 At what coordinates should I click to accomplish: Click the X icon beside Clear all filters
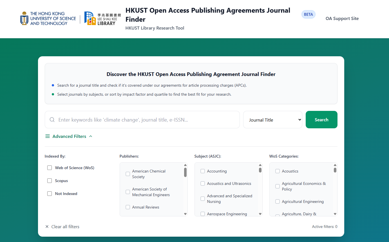click(x=47, y=227)
